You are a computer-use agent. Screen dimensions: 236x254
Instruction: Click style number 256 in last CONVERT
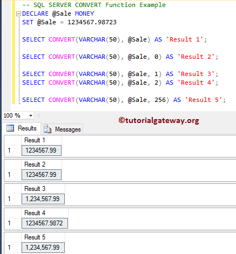click(x=160, y=100)
